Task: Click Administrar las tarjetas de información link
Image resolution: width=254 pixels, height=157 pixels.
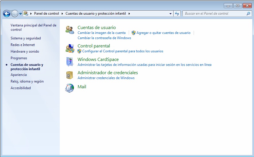Action: pyautogui.click(x=145, y=65)
